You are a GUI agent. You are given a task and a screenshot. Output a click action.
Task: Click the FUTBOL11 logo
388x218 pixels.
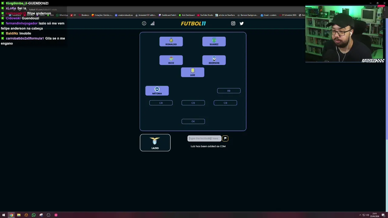(x=193, y=23)
